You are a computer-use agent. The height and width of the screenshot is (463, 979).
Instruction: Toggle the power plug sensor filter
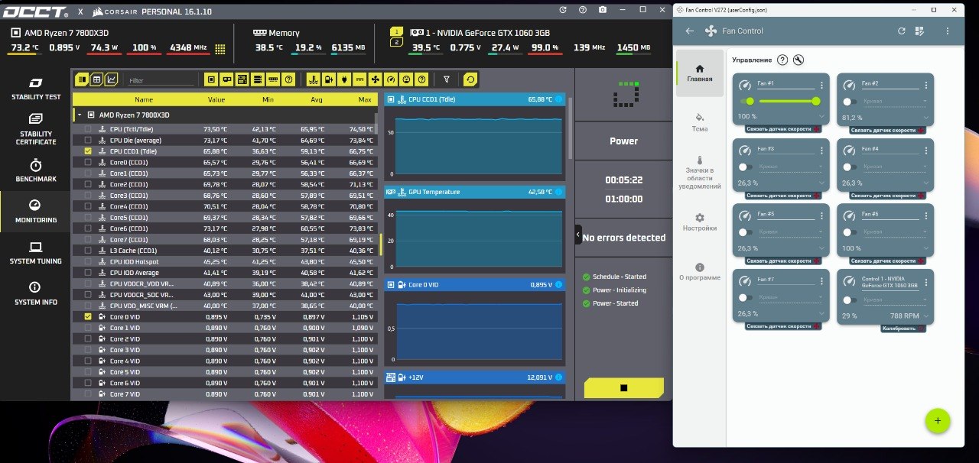[x=344, y=79]
